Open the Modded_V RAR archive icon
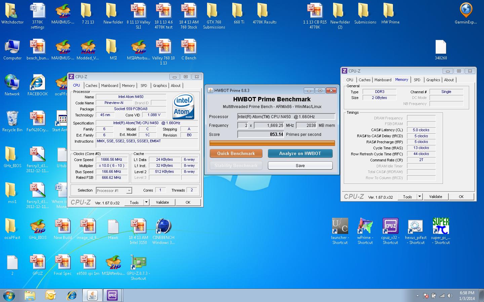484x302 pixels. coord(88,49)
